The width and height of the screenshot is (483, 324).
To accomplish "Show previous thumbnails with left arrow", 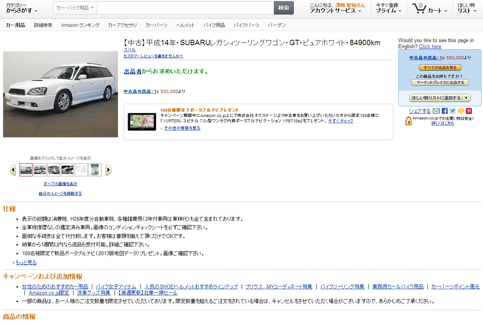I will pyautogui.click(x=13, y=169).
